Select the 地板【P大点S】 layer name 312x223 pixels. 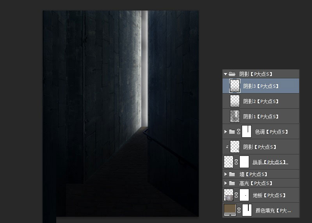pos(269,195)
